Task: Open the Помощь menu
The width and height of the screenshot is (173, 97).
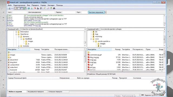Action: click(59, 5)
